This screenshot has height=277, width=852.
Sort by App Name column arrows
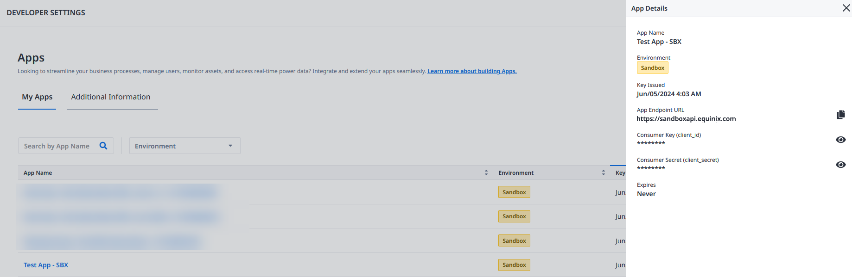point(486,172)
